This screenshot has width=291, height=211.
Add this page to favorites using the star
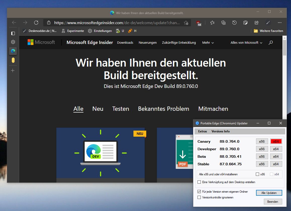click(186, 23)
